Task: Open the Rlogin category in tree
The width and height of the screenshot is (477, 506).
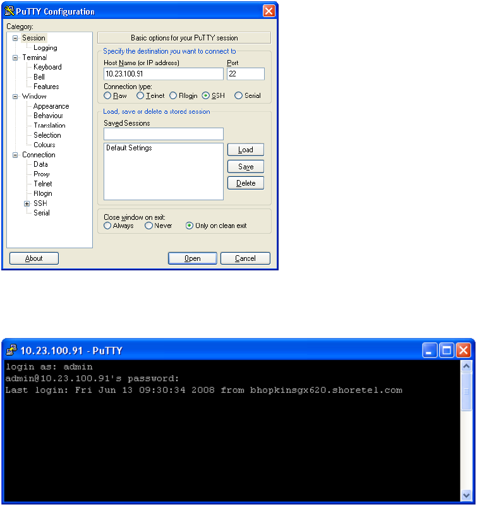Action: (x=43, y=194)
